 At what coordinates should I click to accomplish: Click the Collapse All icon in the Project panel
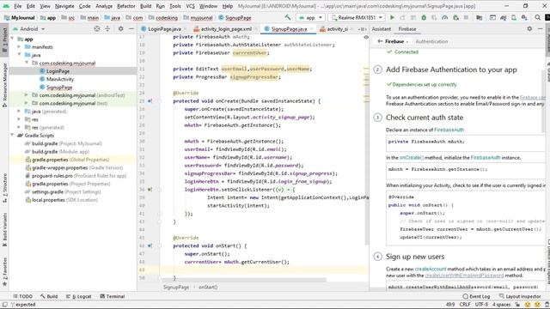[x=107, y=28]
